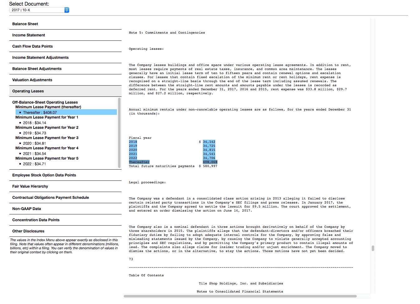Click Minimum Lease Payment (thereafter) label
The height and width of the screenshot is (304, 420).
pos(48,107)
